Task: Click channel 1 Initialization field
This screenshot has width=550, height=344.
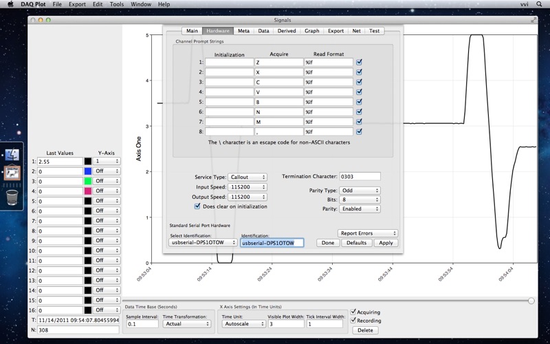Action: click(229, 62)
